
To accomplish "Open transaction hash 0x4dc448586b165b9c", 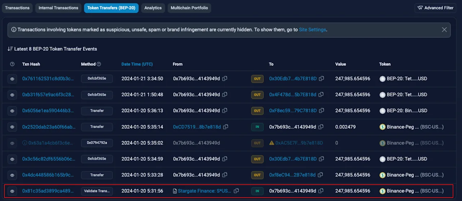I will tap(48, 175).
